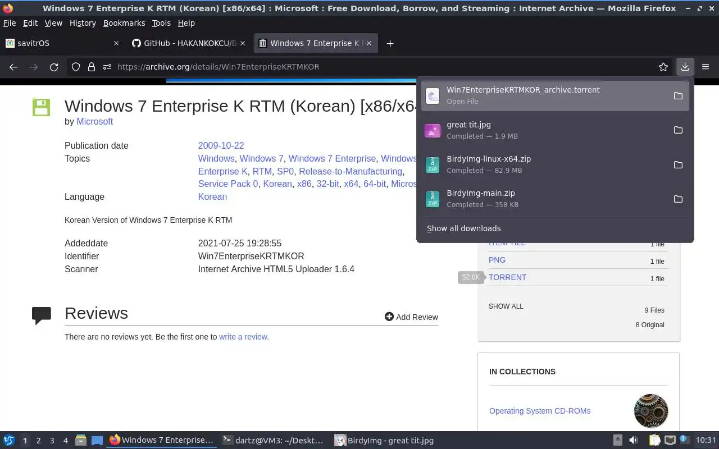The height and width of the screenshot is (449, 719).
Task: Open the 2009-10-22 publication date link
Action: tap(221, 145)
